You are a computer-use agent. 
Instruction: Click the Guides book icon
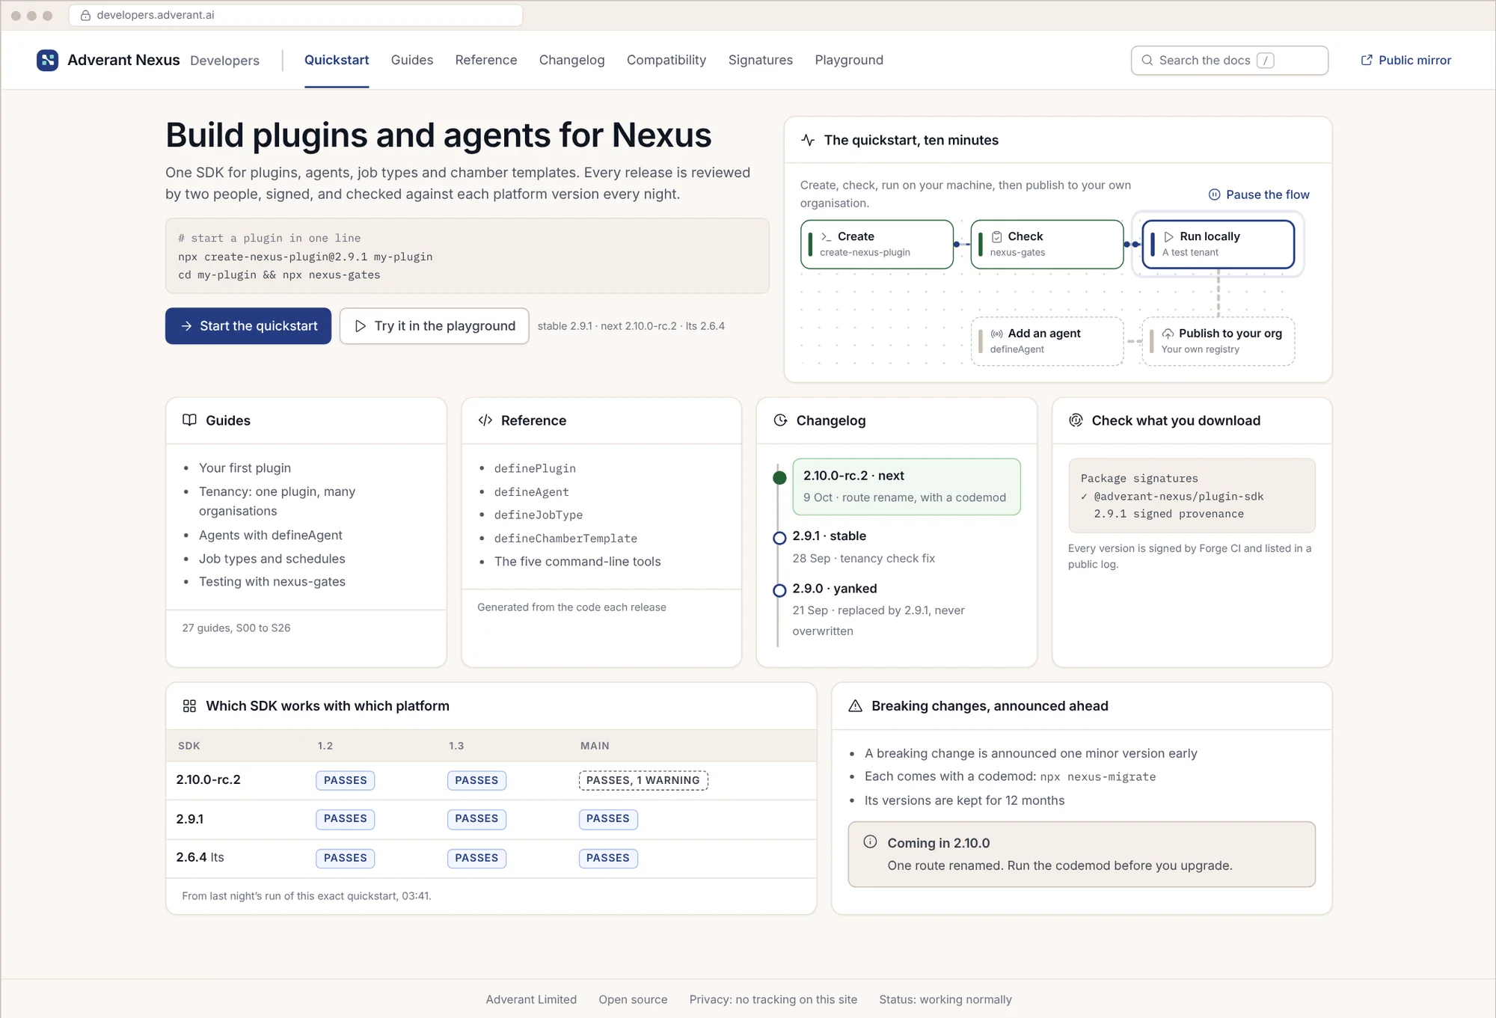tap(189, 420)
